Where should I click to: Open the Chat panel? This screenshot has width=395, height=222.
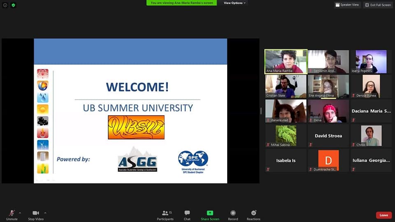point(187,215)
